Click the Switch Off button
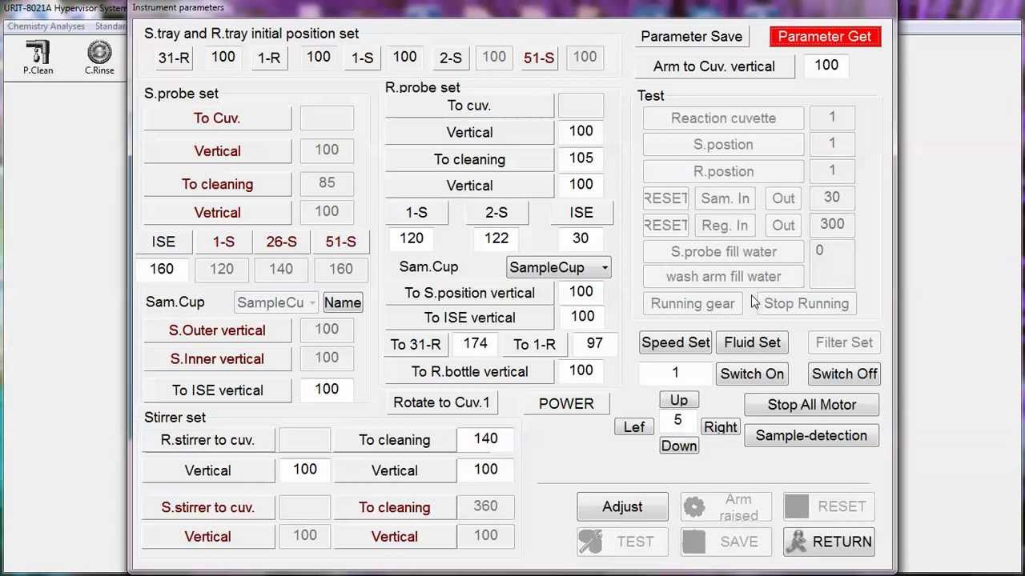Screen dimensions: 1025x576 pos(844,374)
